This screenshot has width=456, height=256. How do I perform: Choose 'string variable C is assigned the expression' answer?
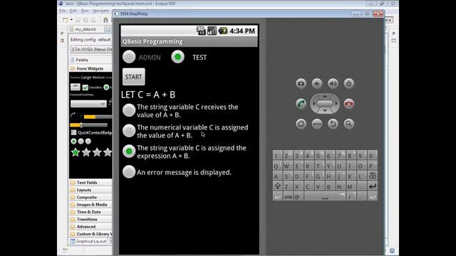pos(129,151)
